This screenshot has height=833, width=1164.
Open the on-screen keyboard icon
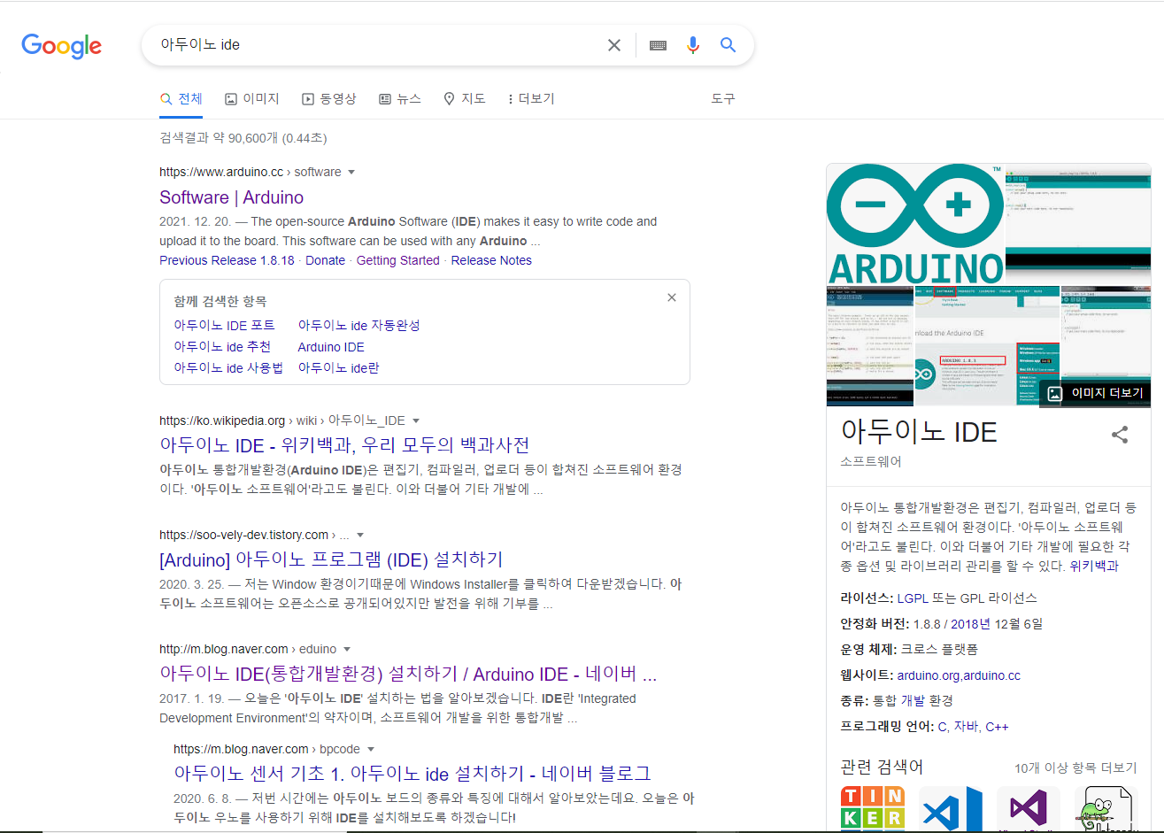(x=658, y=45)
